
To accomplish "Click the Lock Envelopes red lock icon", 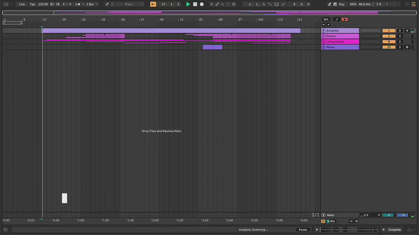I will click(344, 19).
